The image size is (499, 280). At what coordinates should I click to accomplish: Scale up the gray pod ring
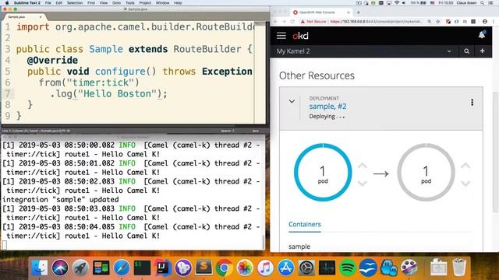point(465,166)
